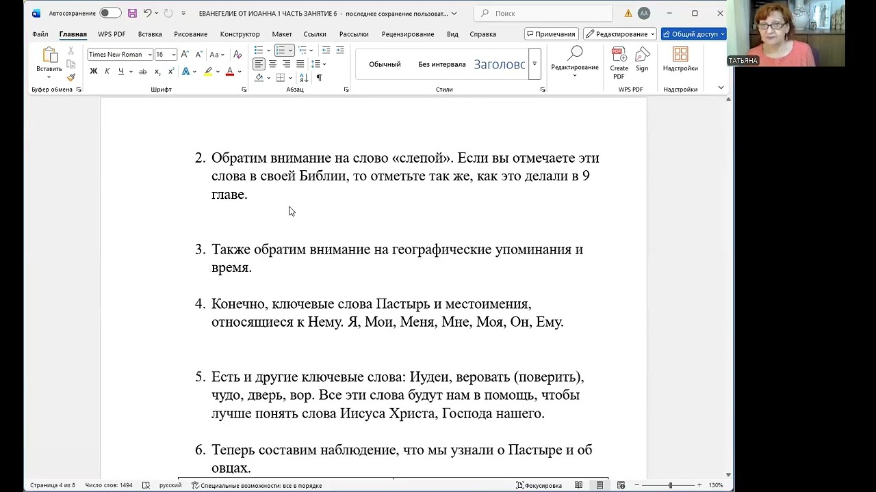Open the AA account avatar
This screenshot has height=492, width=876.
(x=643, y=13)
